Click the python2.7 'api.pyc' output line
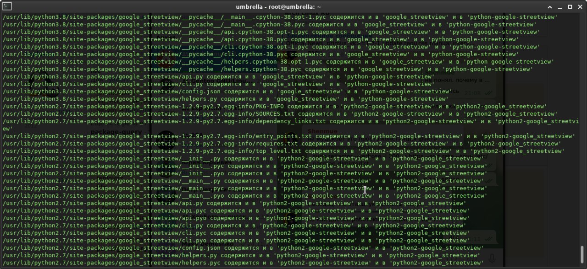This screenshot has height=269, width=587. tap(236, 210)
